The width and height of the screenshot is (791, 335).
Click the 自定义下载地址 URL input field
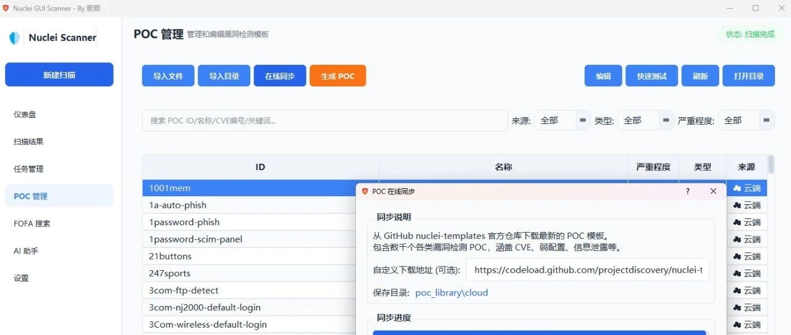[x=588, y=270]
